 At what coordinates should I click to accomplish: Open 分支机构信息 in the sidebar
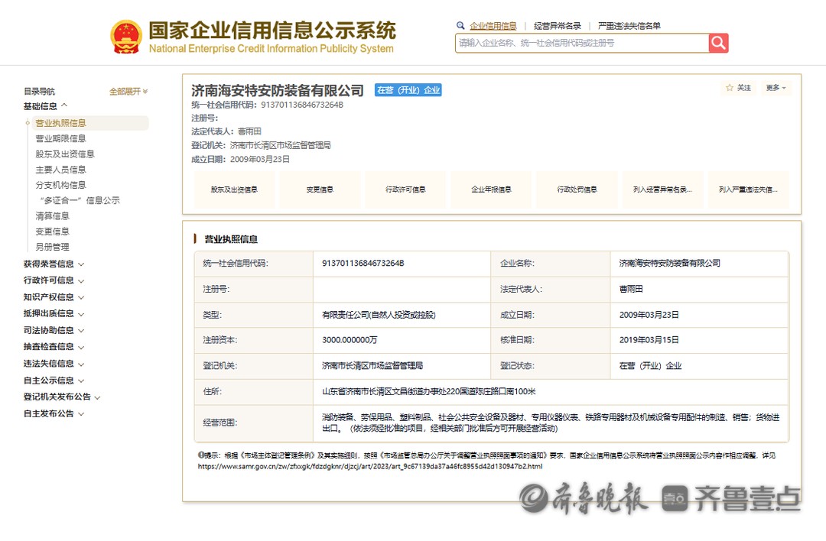pyautogui.click(x=60, y=185)
